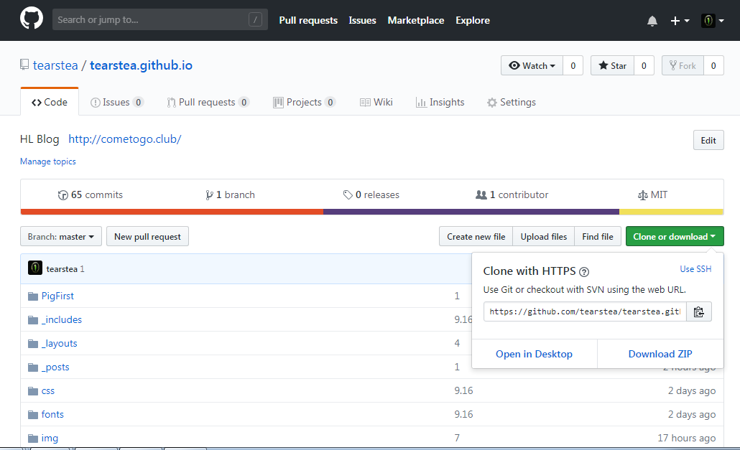Copy clone URL with clipboard icon
This screenshot has width=740, height=450.
pos(699,312)
